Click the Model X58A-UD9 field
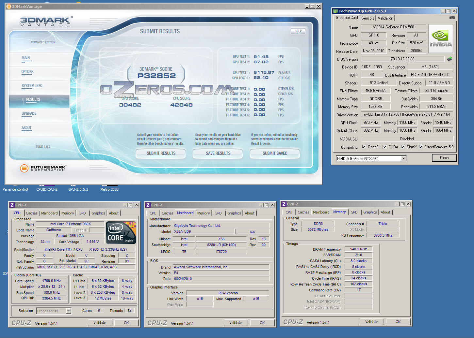The width and height of the screenshot is (474, 338). 204,231
